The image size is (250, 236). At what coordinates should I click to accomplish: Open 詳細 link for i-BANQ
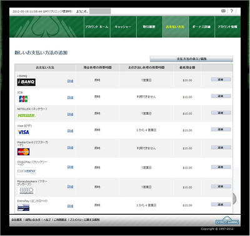(70, 81)
